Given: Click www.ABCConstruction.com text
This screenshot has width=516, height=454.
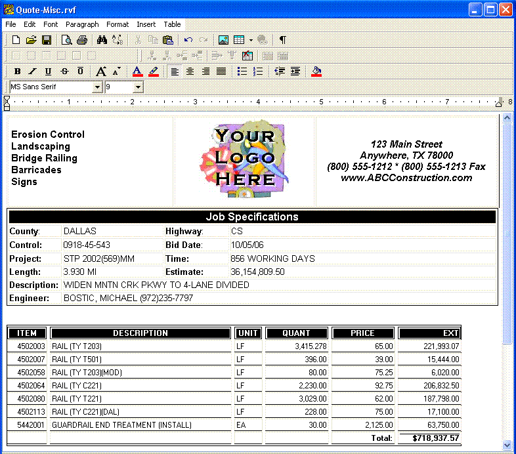Looking at the screenshot, I should coord(406,178).
